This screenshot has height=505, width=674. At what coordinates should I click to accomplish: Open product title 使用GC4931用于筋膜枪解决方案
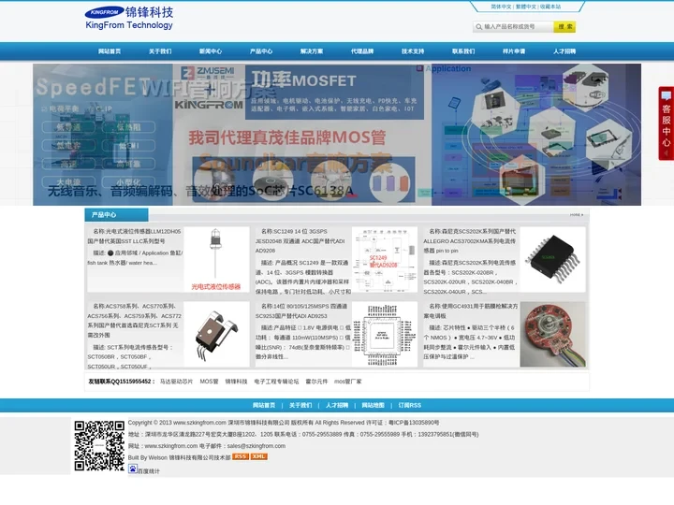pyautogui.click(x=470, y=310)
